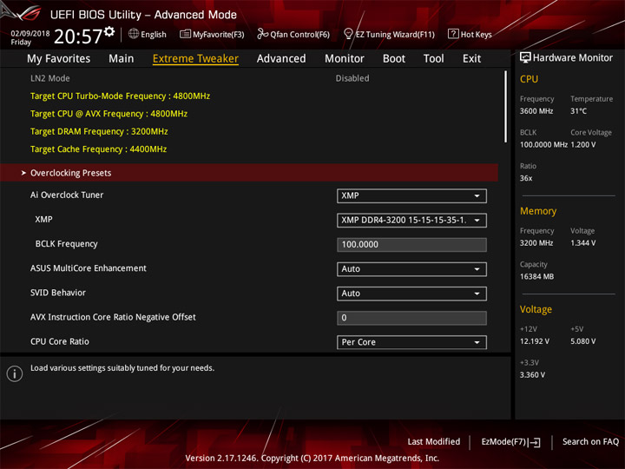Click the Hardware Monitor screen icon
Viewport: 625px width, 469px height.
[525, 58]
